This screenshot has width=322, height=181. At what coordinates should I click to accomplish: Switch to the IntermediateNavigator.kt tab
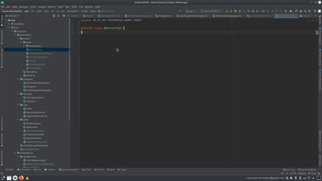228,16
